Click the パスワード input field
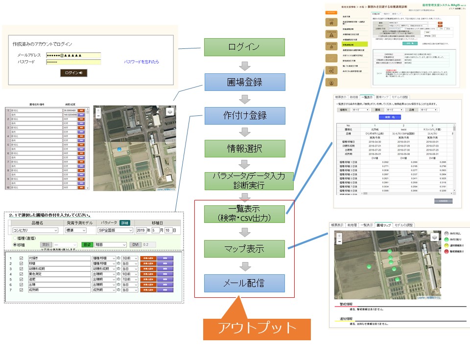 [x=73, y=62]
